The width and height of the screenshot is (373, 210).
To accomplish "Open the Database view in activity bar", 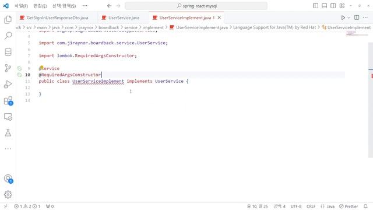I will point(8,52).
